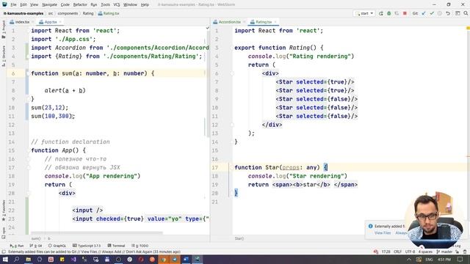Click the green Git commit checkmark
470x264 pixels.
tap(432, 13)
